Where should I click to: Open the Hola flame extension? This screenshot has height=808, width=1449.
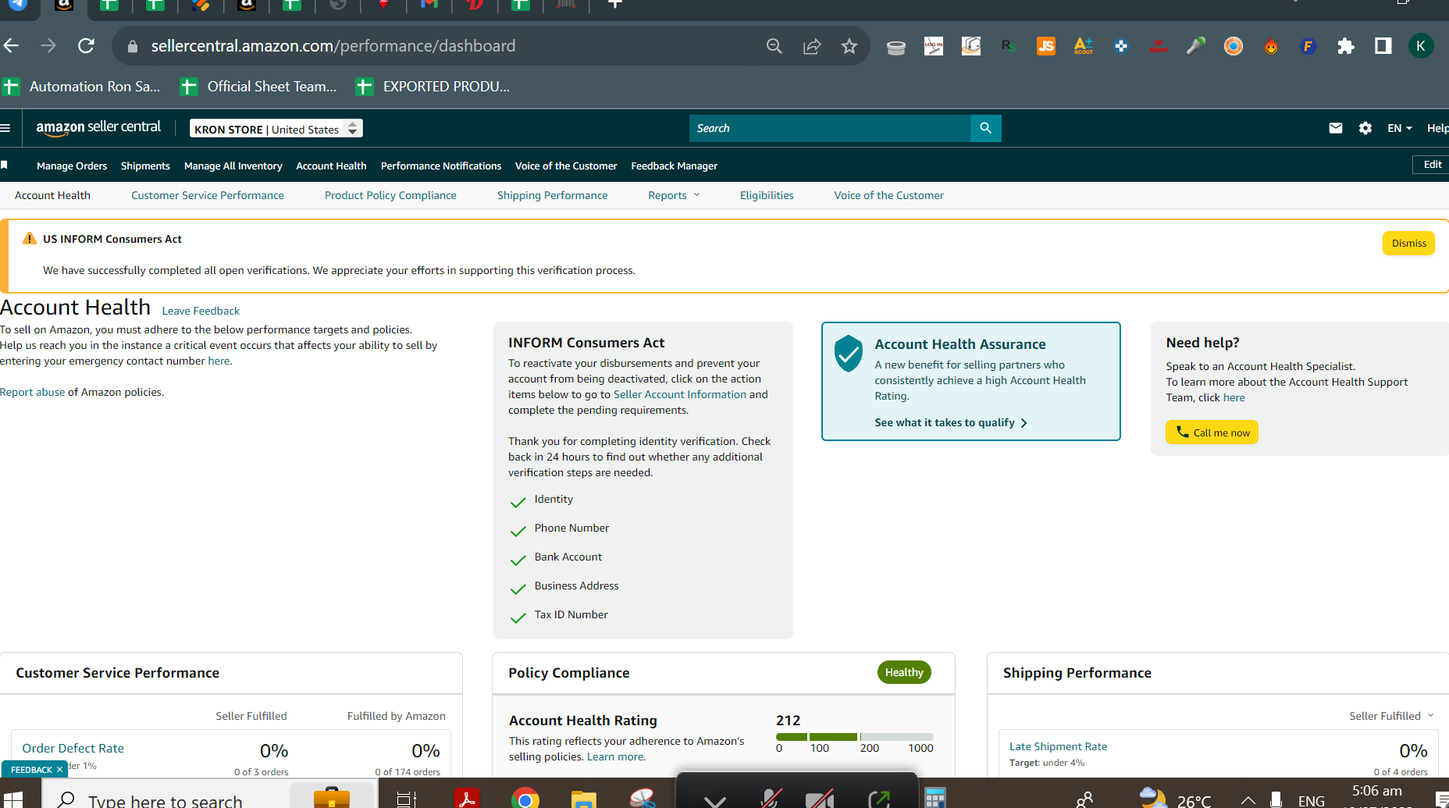[x=1271, y=46]
